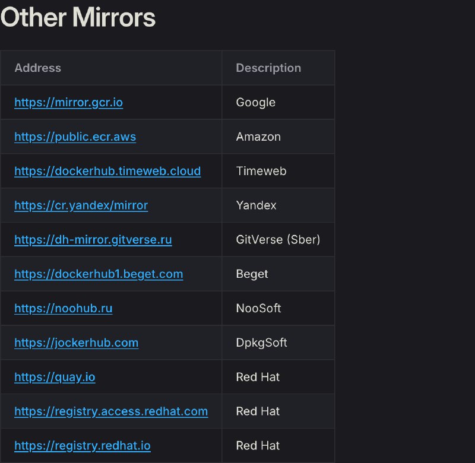The width and height of the screenshot is (475, 463).
Task: Click the GitVerse (Sber) description text
Action: pyautogui.click(x=278, y=240)
